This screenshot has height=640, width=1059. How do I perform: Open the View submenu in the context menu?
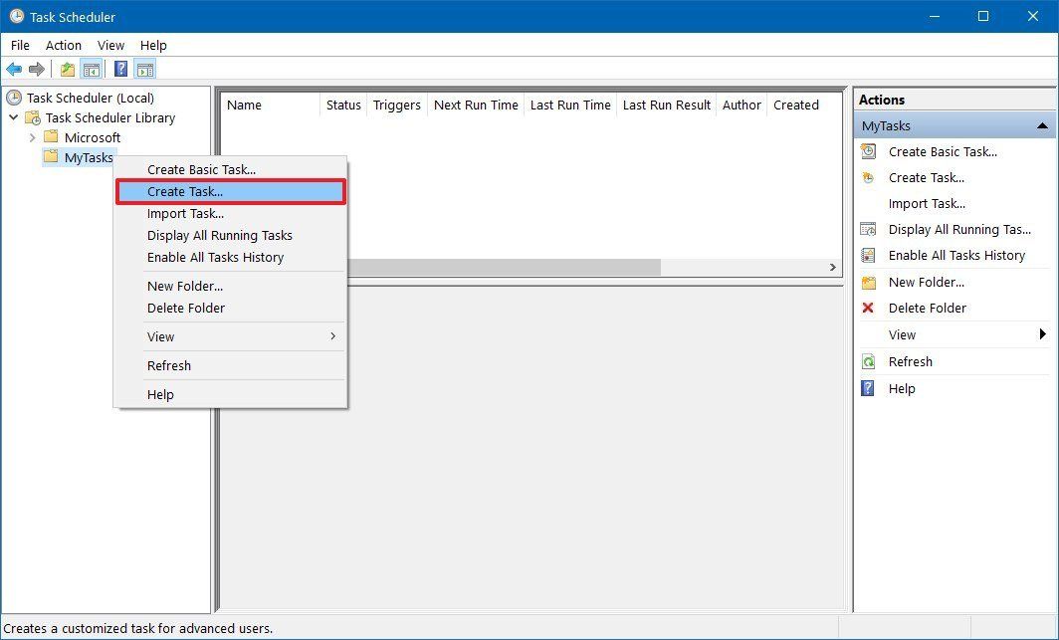pyautogui.click(x=160, y=336)
